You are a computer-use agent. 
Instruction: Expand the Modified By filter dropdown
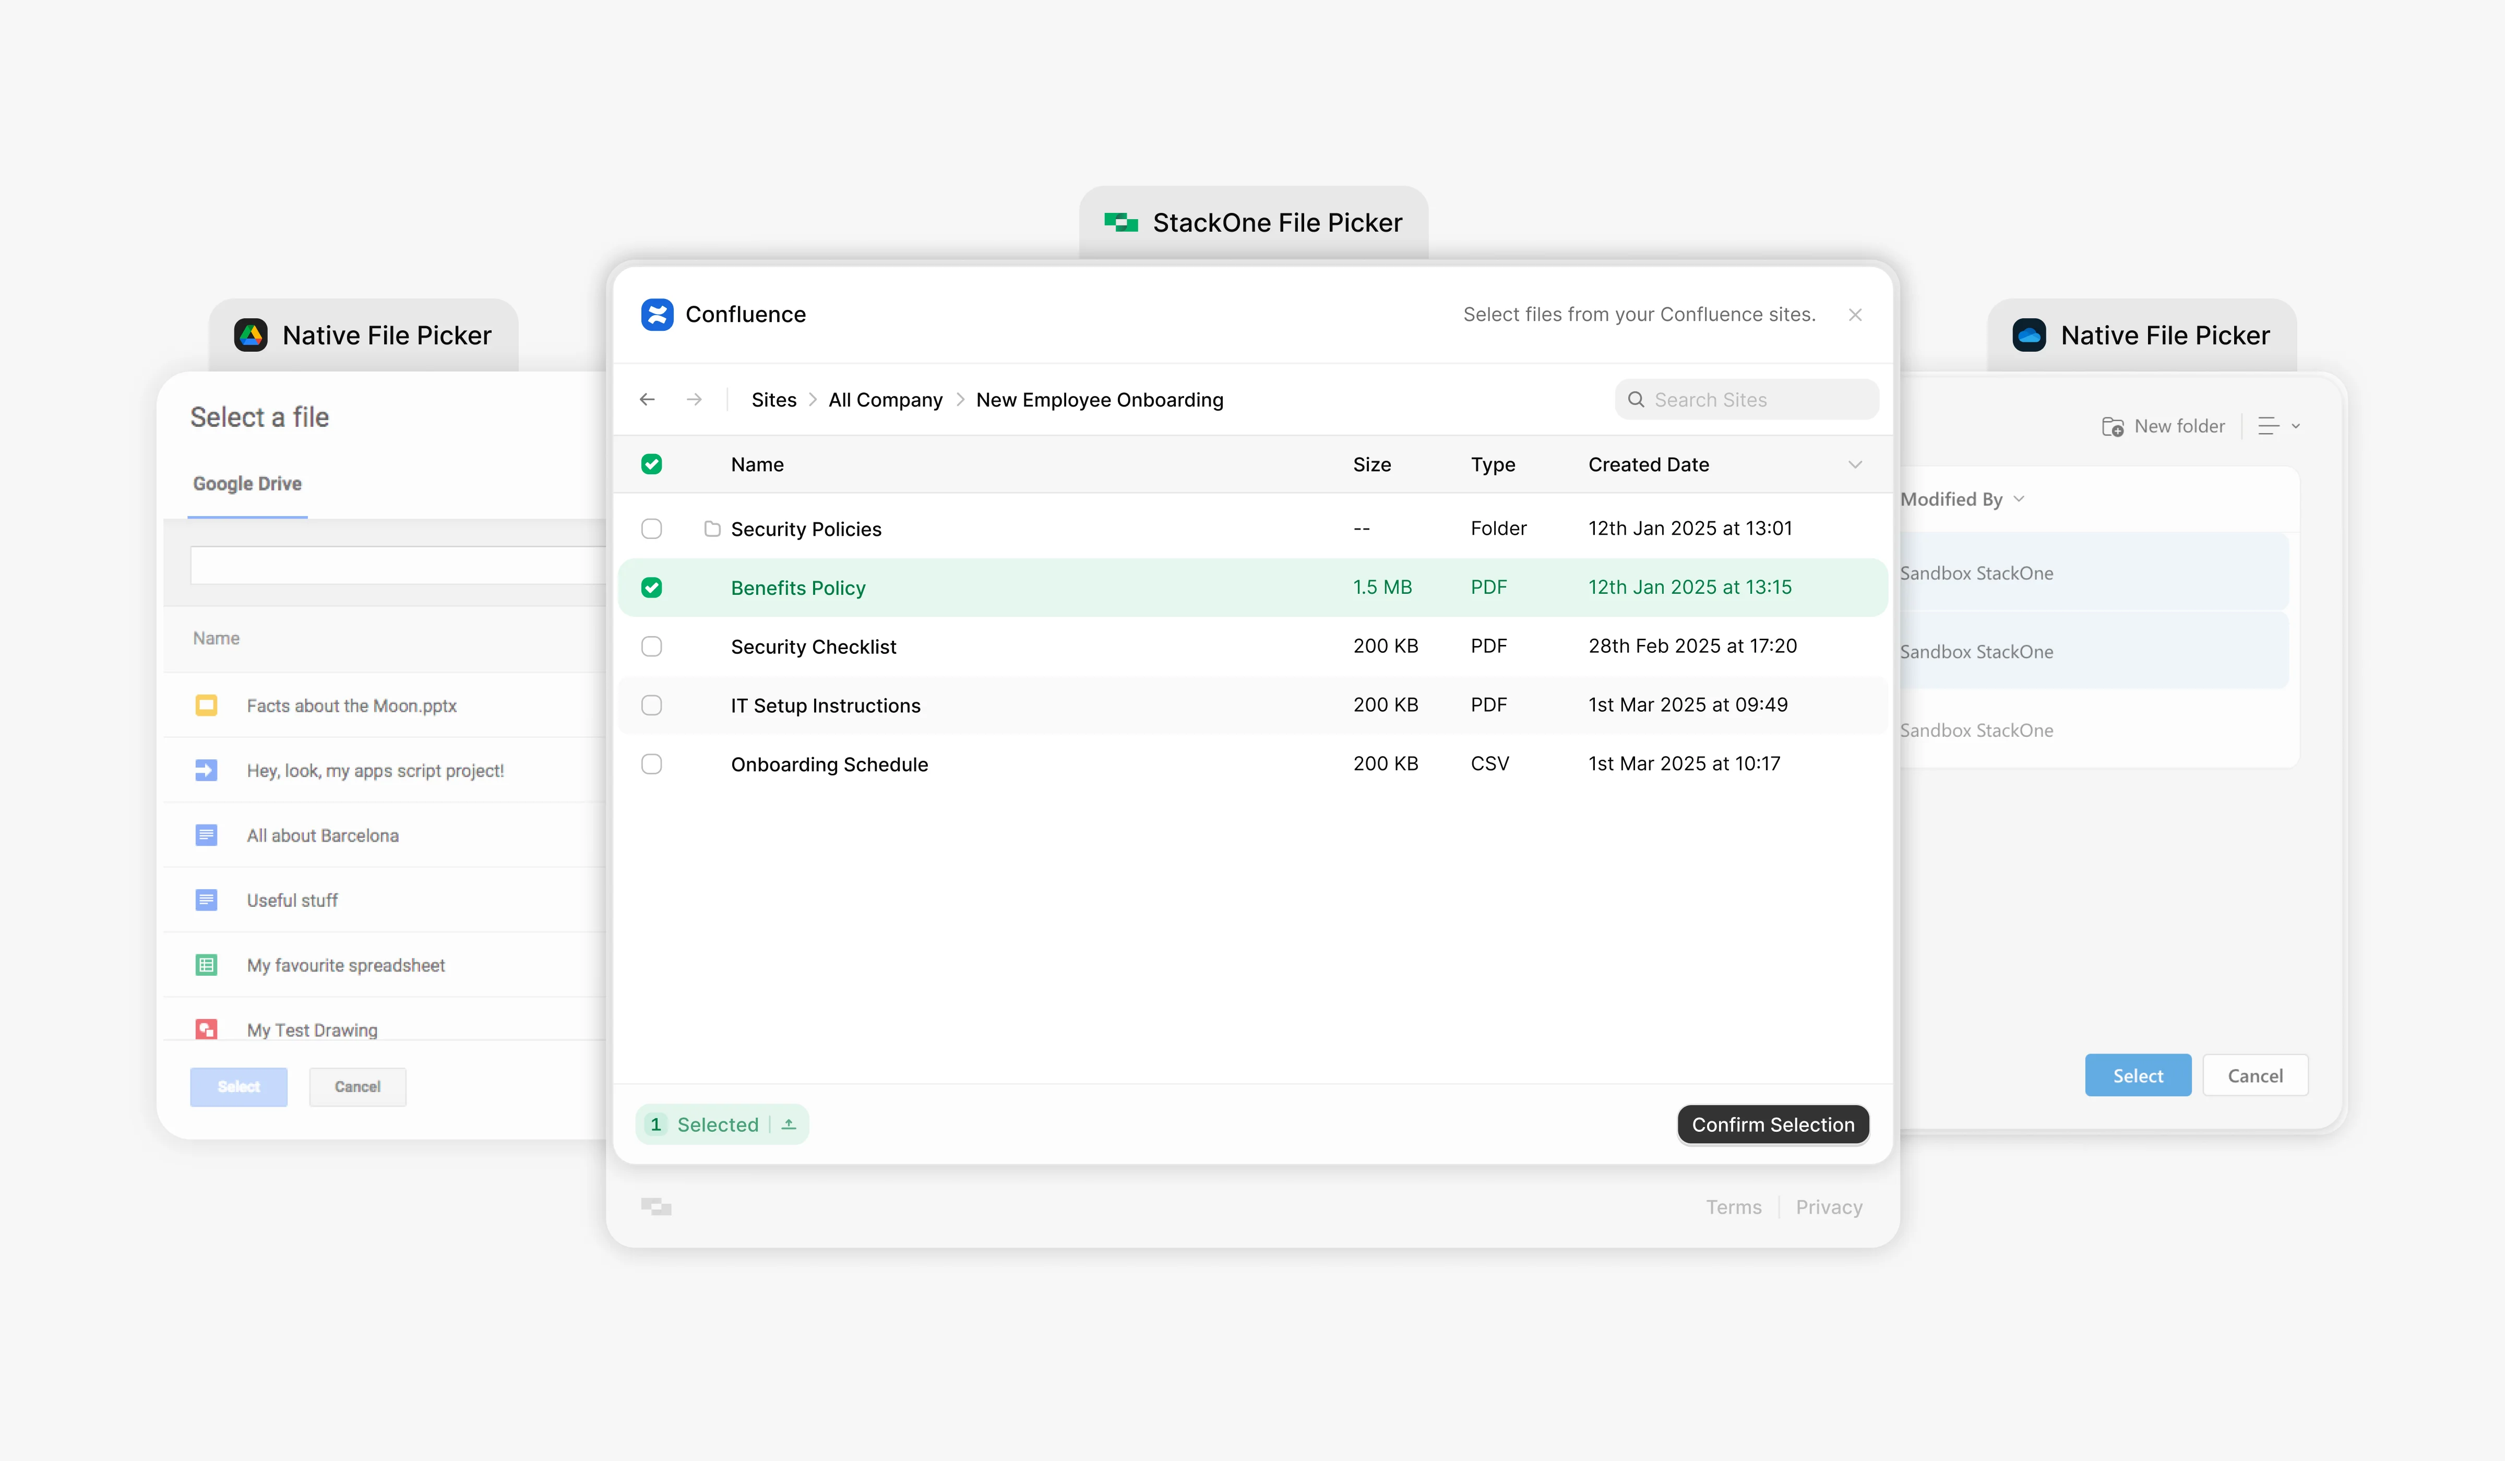(2019, 499)
